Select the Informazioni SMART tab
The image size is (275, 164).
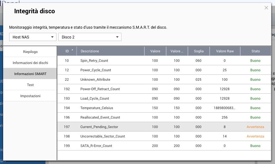click(30, 74)
